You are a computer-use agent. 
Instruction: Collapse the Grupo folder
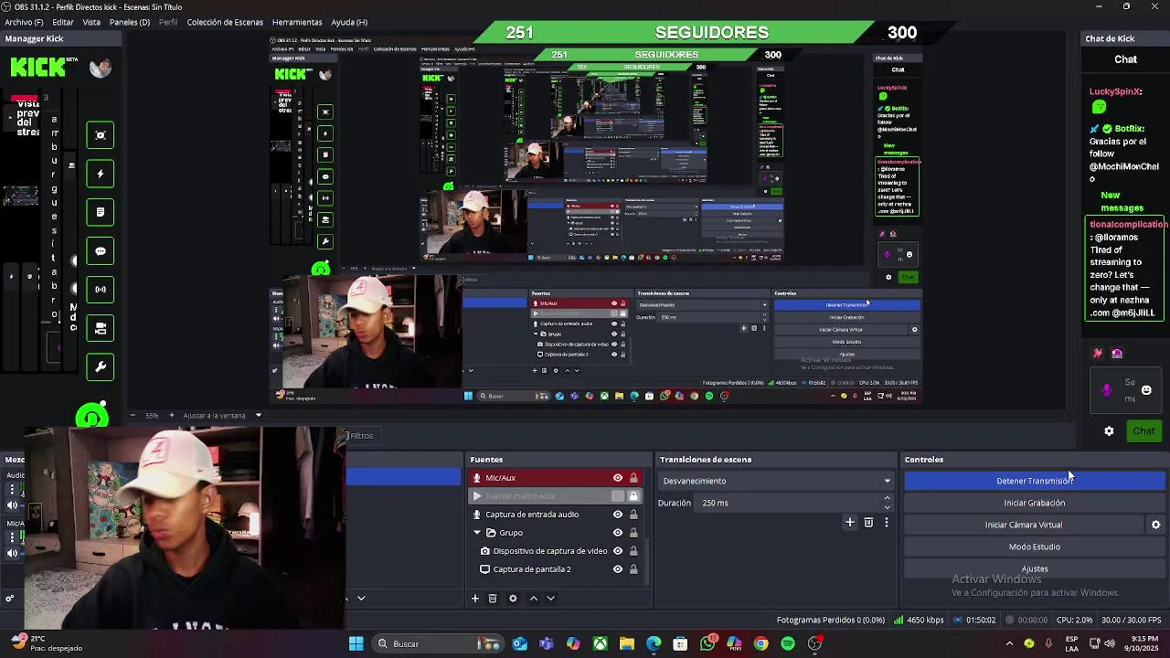coord(477,533)
